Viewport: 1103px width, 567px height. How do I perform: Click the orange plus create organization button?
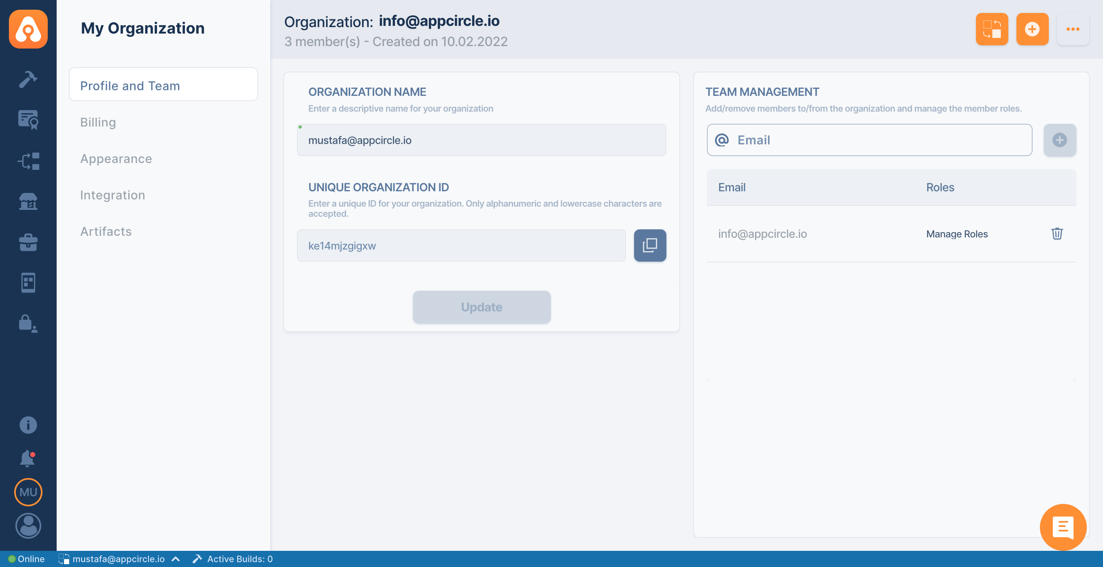point(1032,29)
